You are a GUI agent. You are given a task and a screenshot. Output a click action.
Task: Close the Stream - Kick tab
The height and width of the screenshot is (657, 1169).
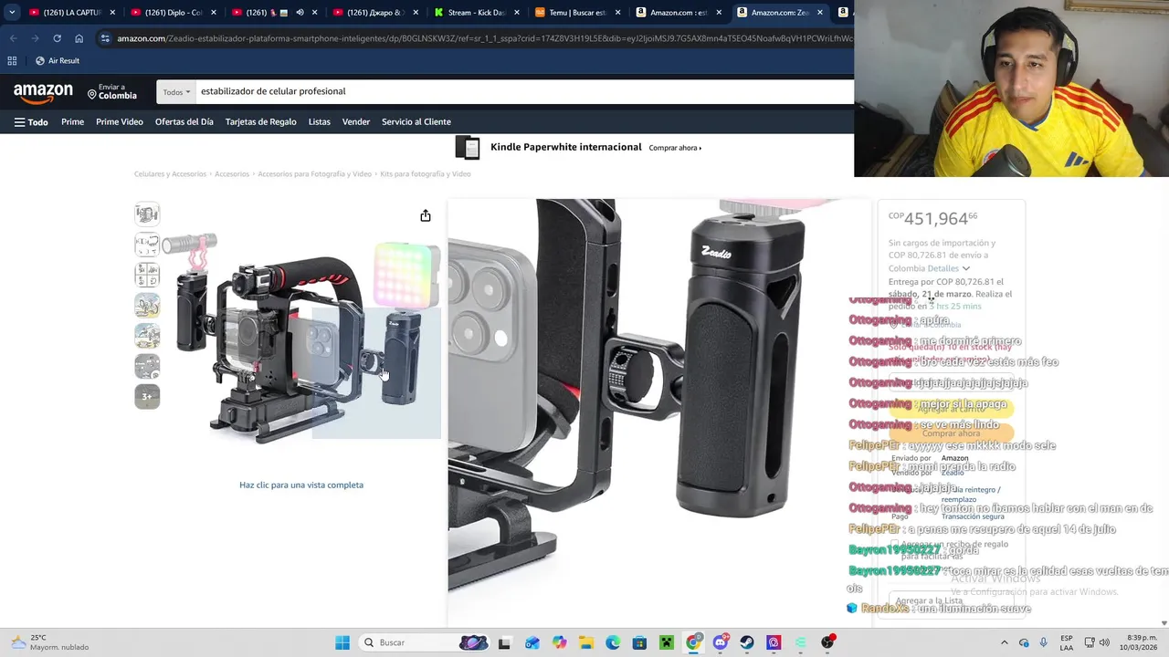[x=517, y=13]
